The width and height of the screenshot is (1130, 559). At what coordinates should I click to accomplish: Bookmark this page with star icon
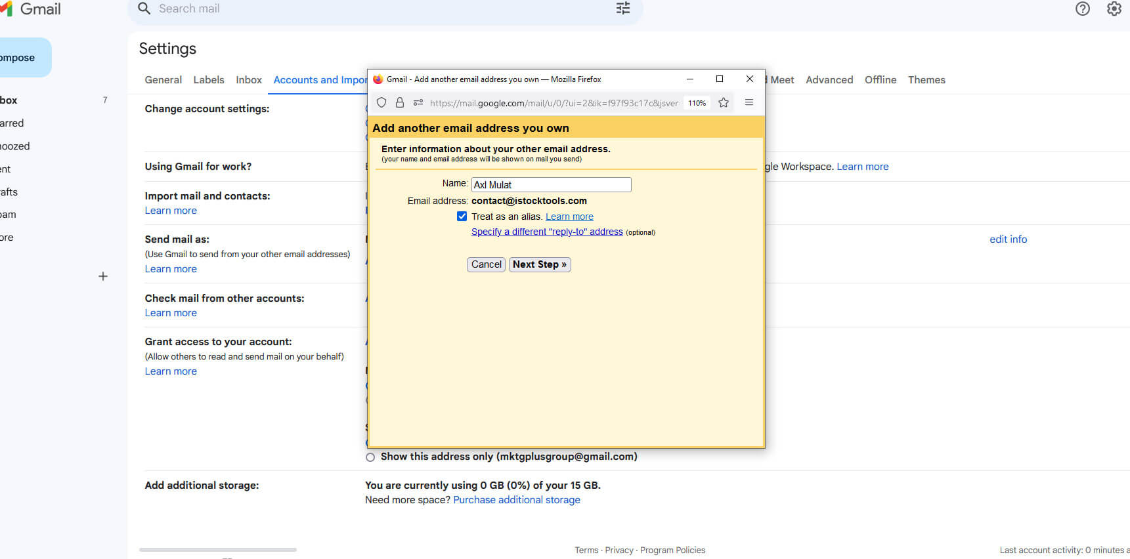pyautogui.click(x=724, y=102)
